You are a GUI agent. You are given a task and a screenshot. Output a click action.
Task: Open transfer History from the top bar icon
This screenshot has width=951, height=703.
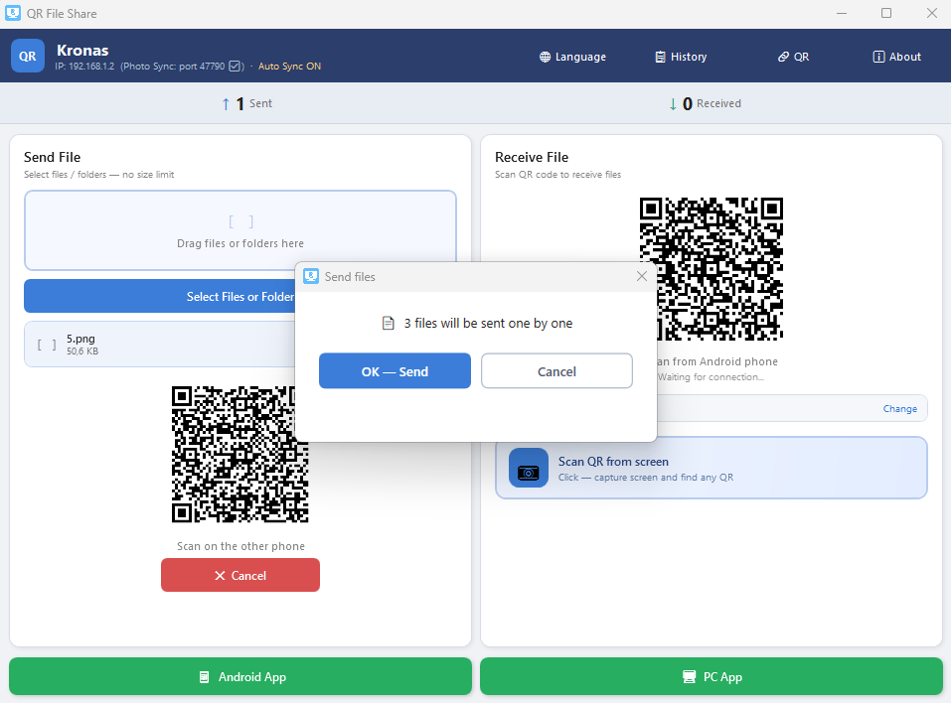click(659, 57)
